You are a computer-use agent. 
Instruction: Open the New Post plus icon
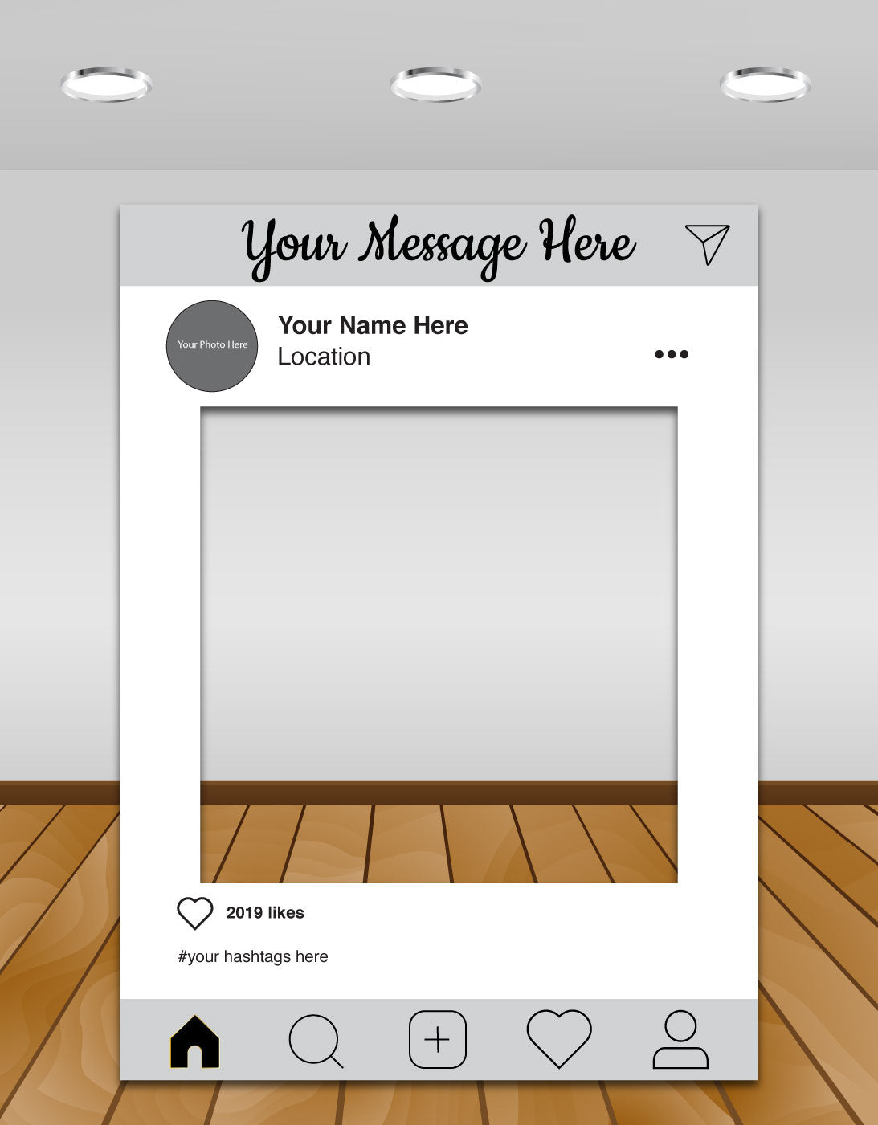point(437,1038)
